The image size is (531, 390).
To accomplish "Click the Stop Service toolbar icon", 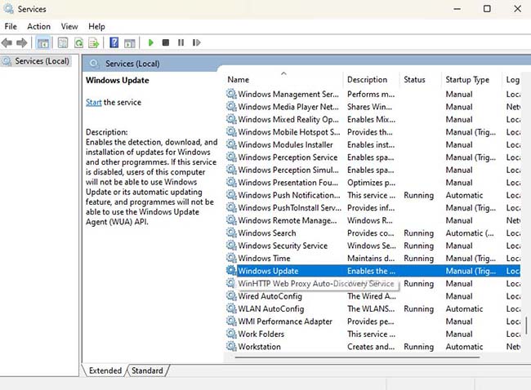I will click(x=166, y=42).
